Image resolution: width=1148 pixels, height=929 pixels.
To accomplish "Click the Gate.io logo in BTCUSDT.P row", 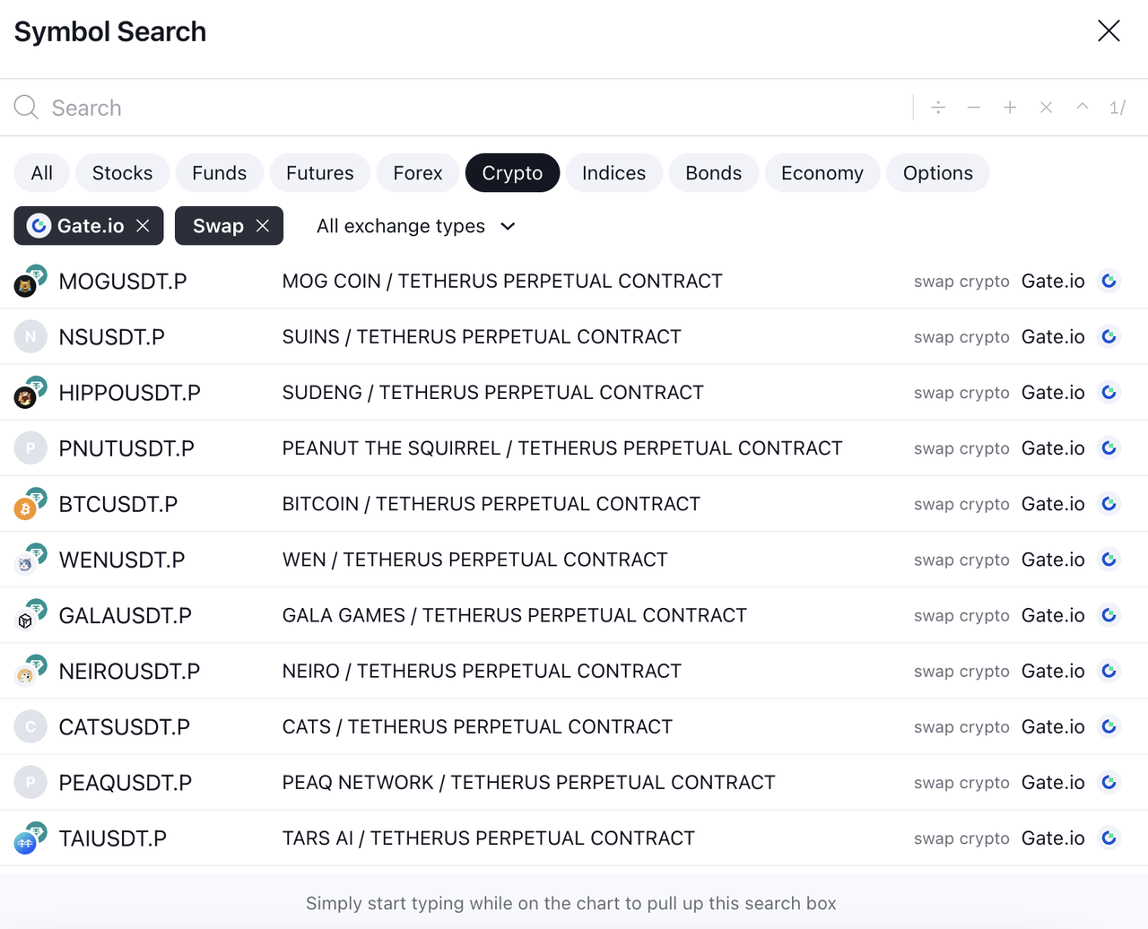I will pos(1109,504).
